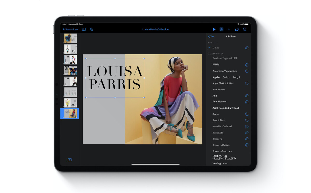The width and height of the screenshot is (311, 193).
Task: Add a new slide with plus button
Action: 69,160
